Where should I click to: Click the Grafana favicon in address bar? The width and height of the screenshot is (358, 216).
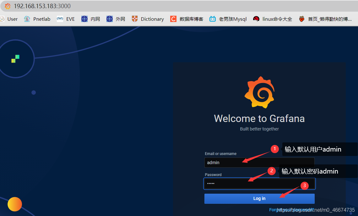tap(8, 6)
